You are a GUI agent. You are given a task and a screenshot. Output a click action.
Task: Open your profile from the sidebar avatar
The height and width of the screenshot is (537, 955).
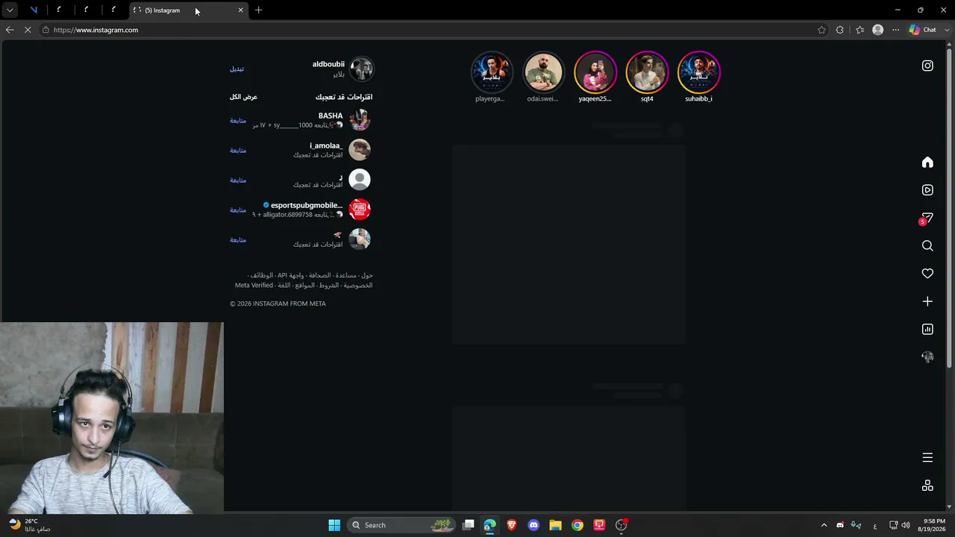[927, 357]
